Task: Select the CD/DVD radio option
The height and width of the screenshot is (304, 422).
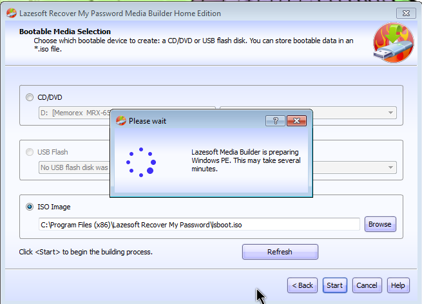Action: point(30,97)
